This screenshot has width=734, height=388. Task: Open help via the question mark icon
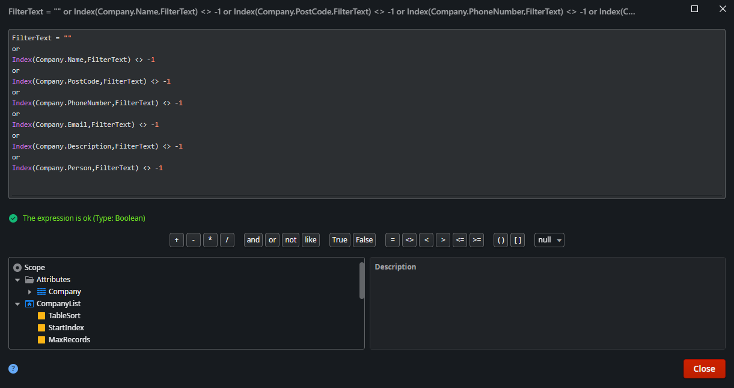13,369
